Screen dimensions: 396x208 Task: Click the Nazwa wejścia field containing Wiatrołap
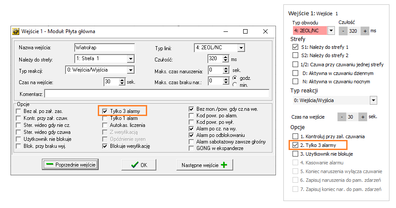point(105,48)
